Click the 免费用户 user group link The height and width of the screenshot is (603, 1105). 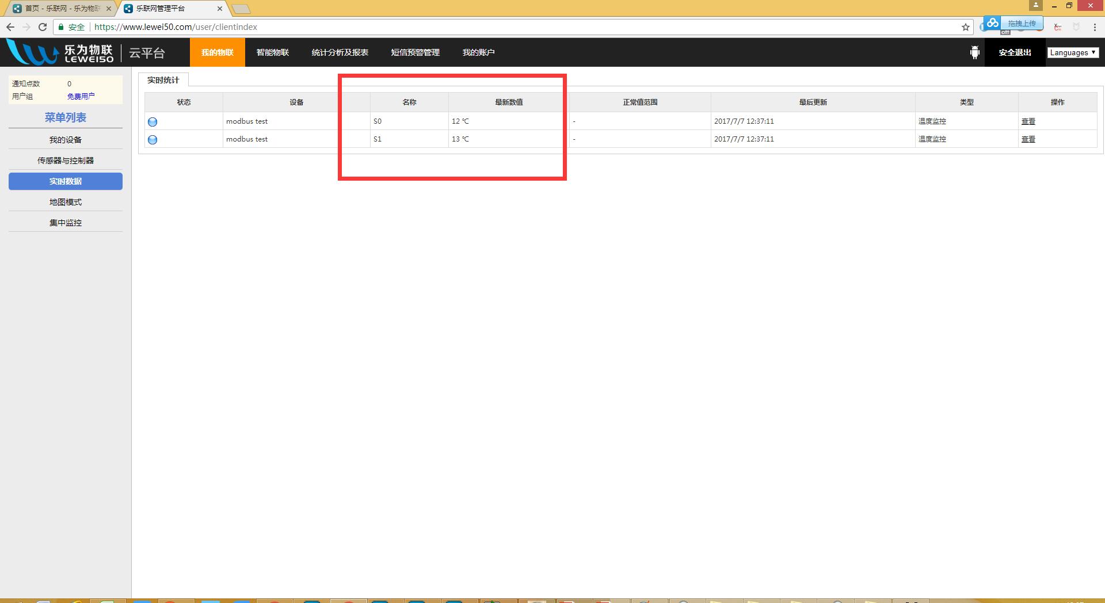coord(81,97)
